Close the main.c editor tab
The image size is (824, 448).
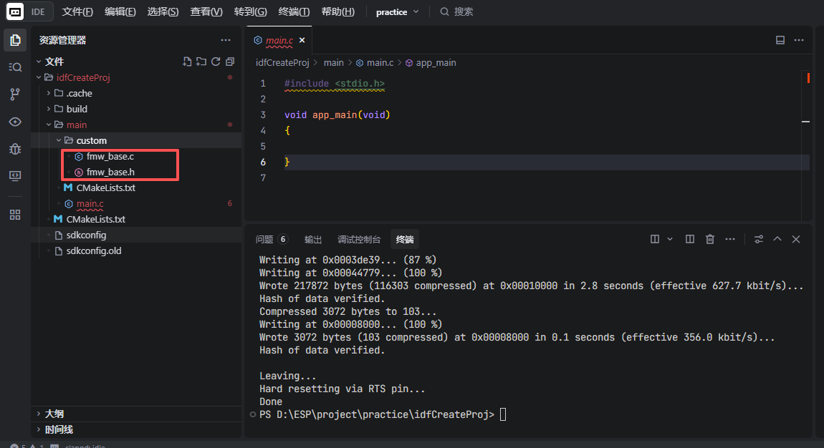coord(302,40)
